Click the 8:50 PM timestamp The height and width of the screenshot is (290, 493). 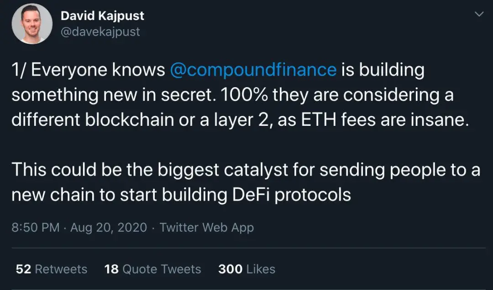pyautogui.click(x=35, y=228)
